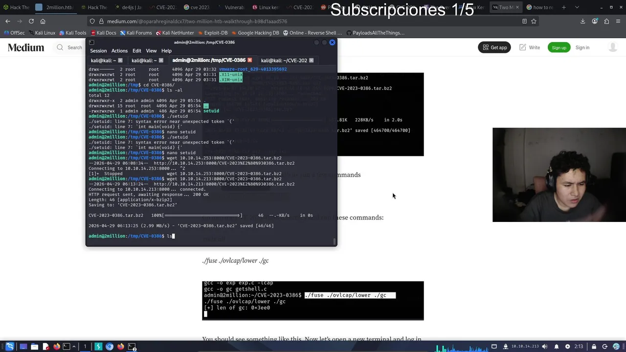Open the volume control in the system tray
The image size is (626, 352).
click(545, 347)
